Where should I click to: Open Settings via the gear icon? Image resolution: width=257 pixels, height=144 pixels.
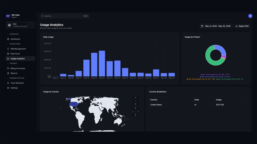tap(8, 88)
